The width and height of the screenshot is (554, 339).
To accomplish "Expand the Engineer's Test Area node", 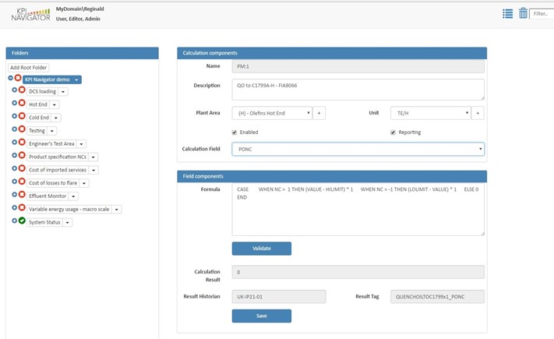I will click(x=15, y=142).
